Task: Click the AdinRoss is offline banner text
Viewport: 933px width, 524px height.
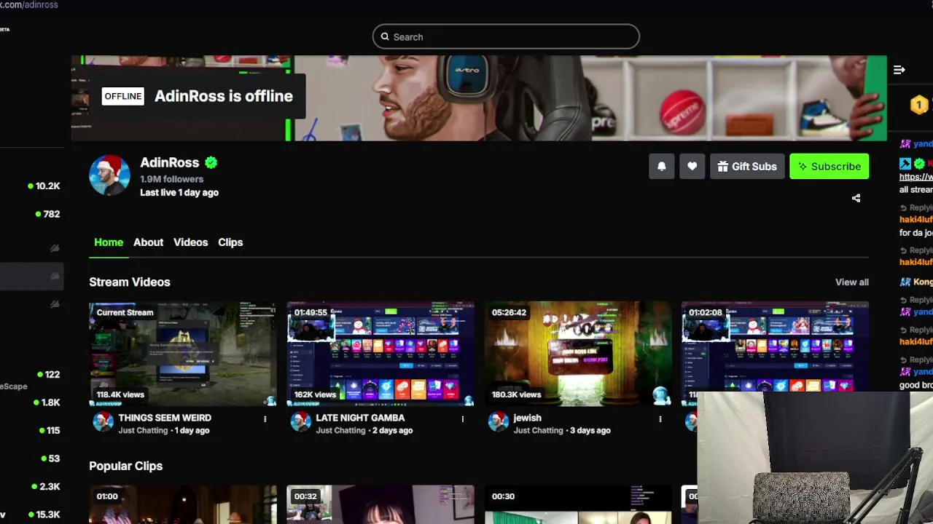Action: pos(224,96)
